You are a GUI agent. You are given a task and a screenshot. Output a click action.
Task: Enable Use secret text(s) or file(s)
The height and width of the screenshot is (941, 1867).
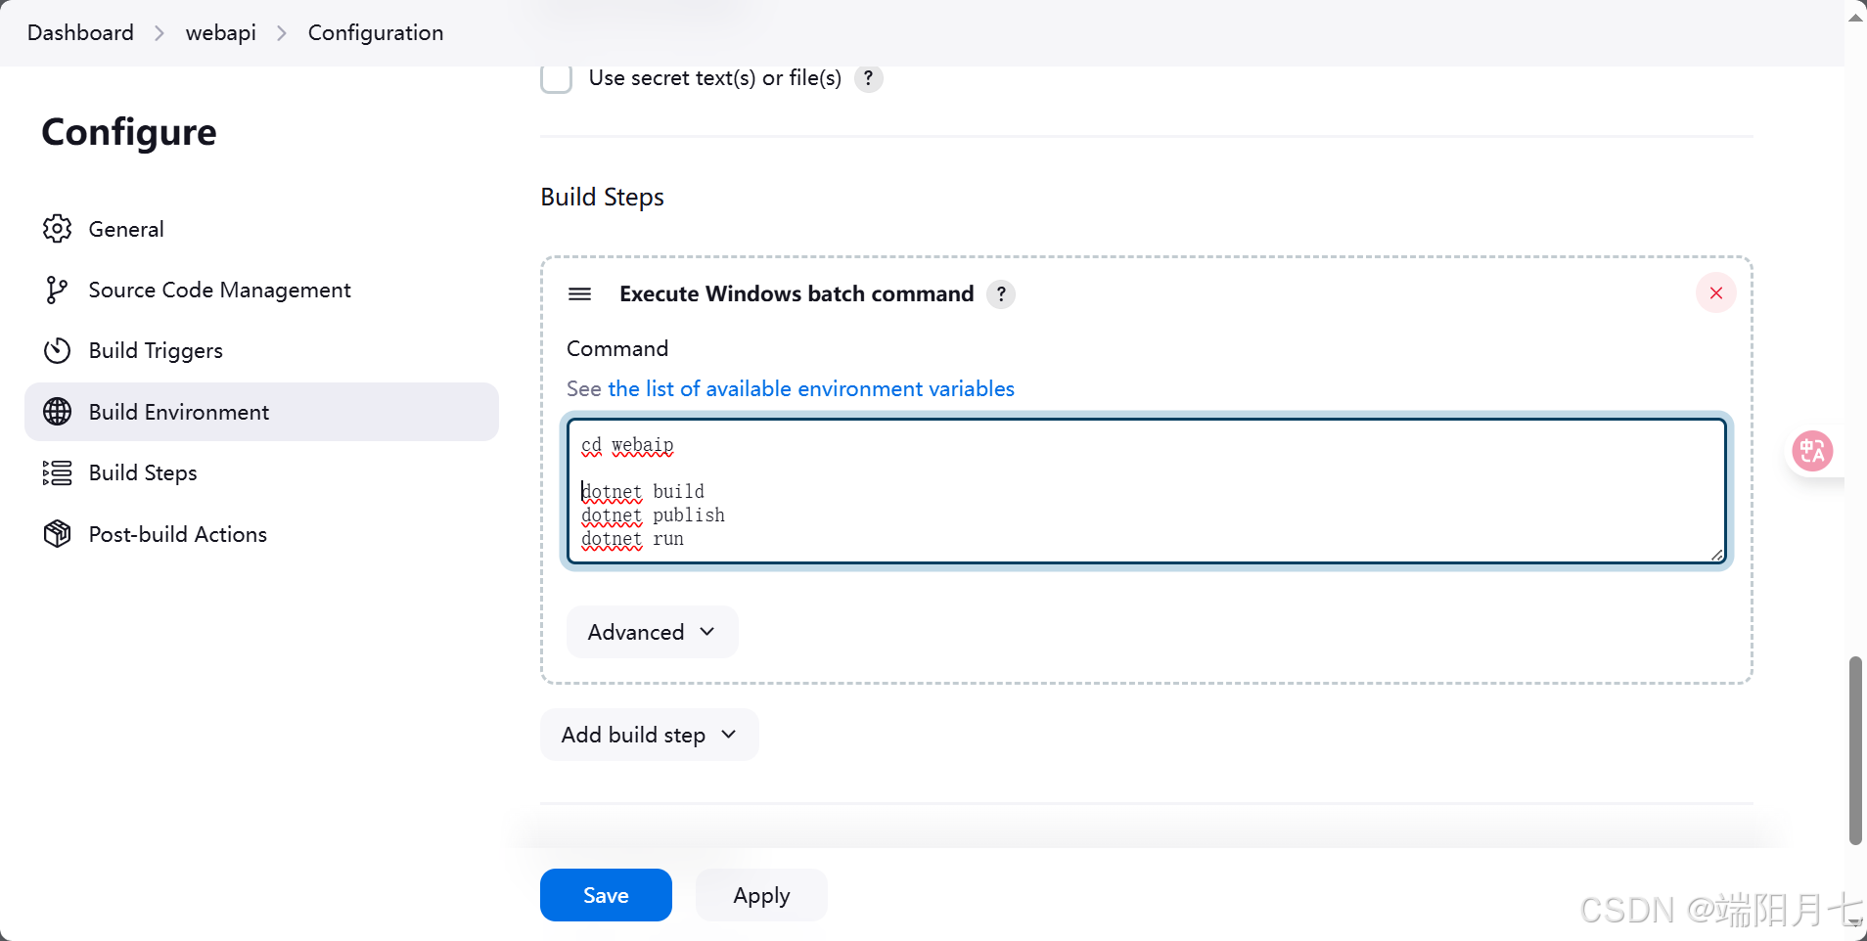click(557, 78)
